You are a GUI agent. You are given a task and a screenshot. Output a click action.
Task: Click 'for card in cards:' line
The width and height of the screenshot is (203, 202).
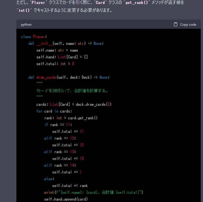click(x=54, y=111)
